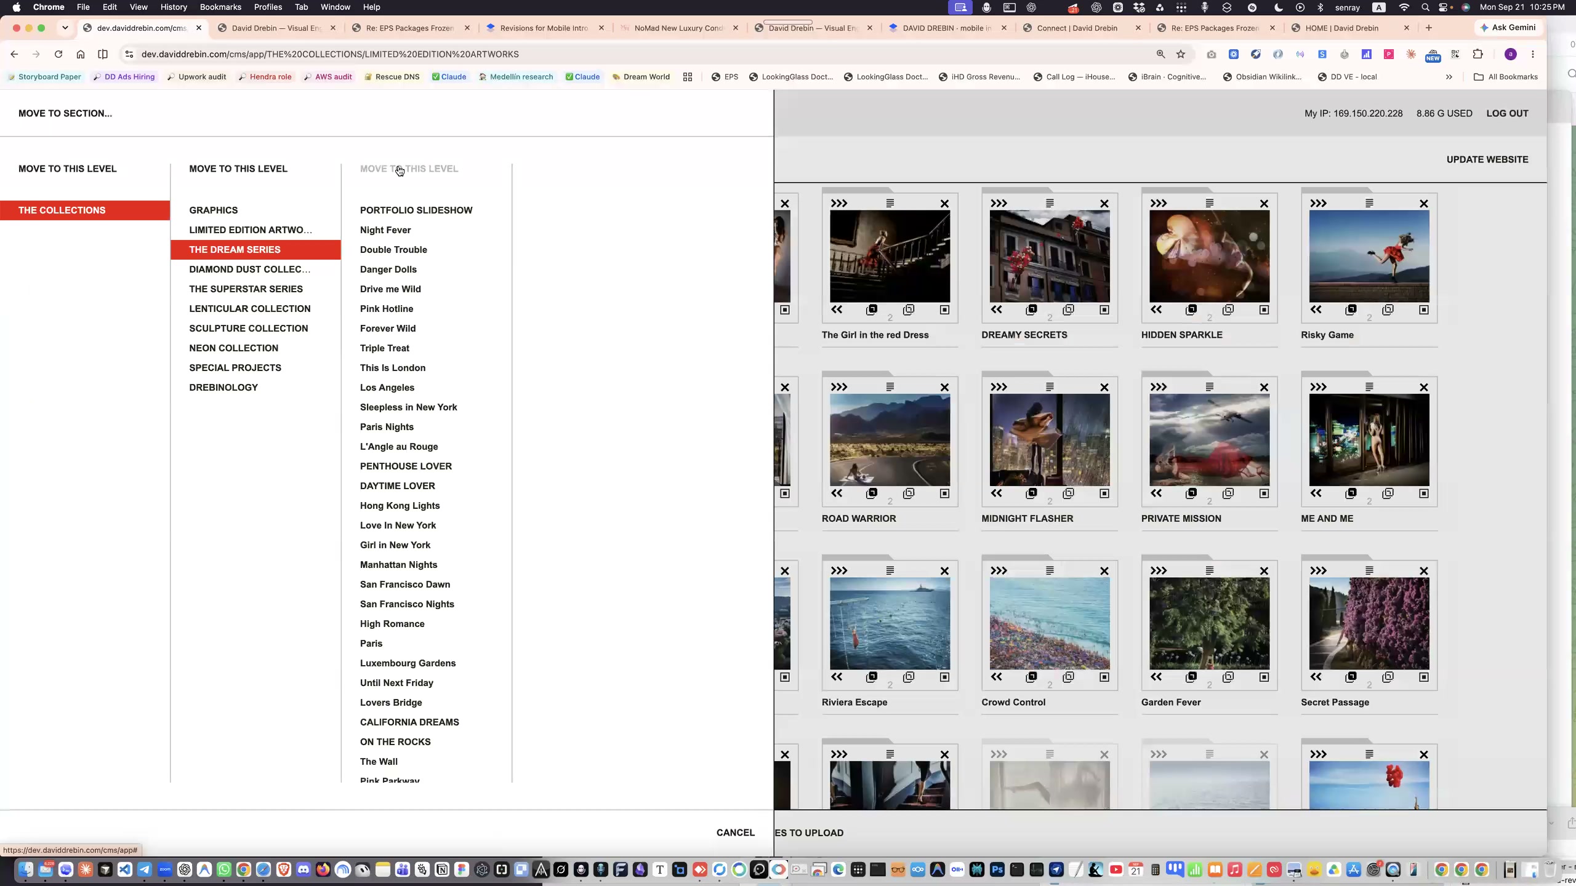This screenshot has height=886, width=1576.
Task: Switch to HOME | David Drebin tab
Action: pos(1341,28)
